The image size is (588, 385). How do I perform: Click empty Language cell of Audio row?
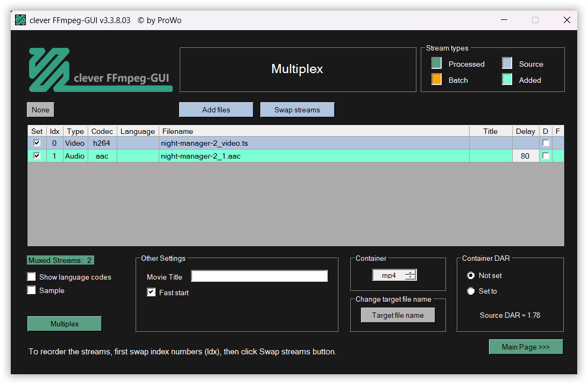click(138, 155)
